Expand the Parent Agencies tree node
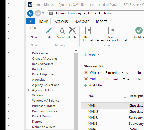The width and height of the screenshot is (144, 130). click(x=28, y=74)
